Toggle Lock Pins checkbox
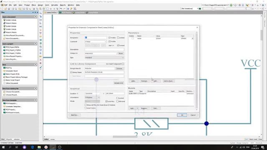The width and height of the screenshot is (267, 150). click(106, 101)
